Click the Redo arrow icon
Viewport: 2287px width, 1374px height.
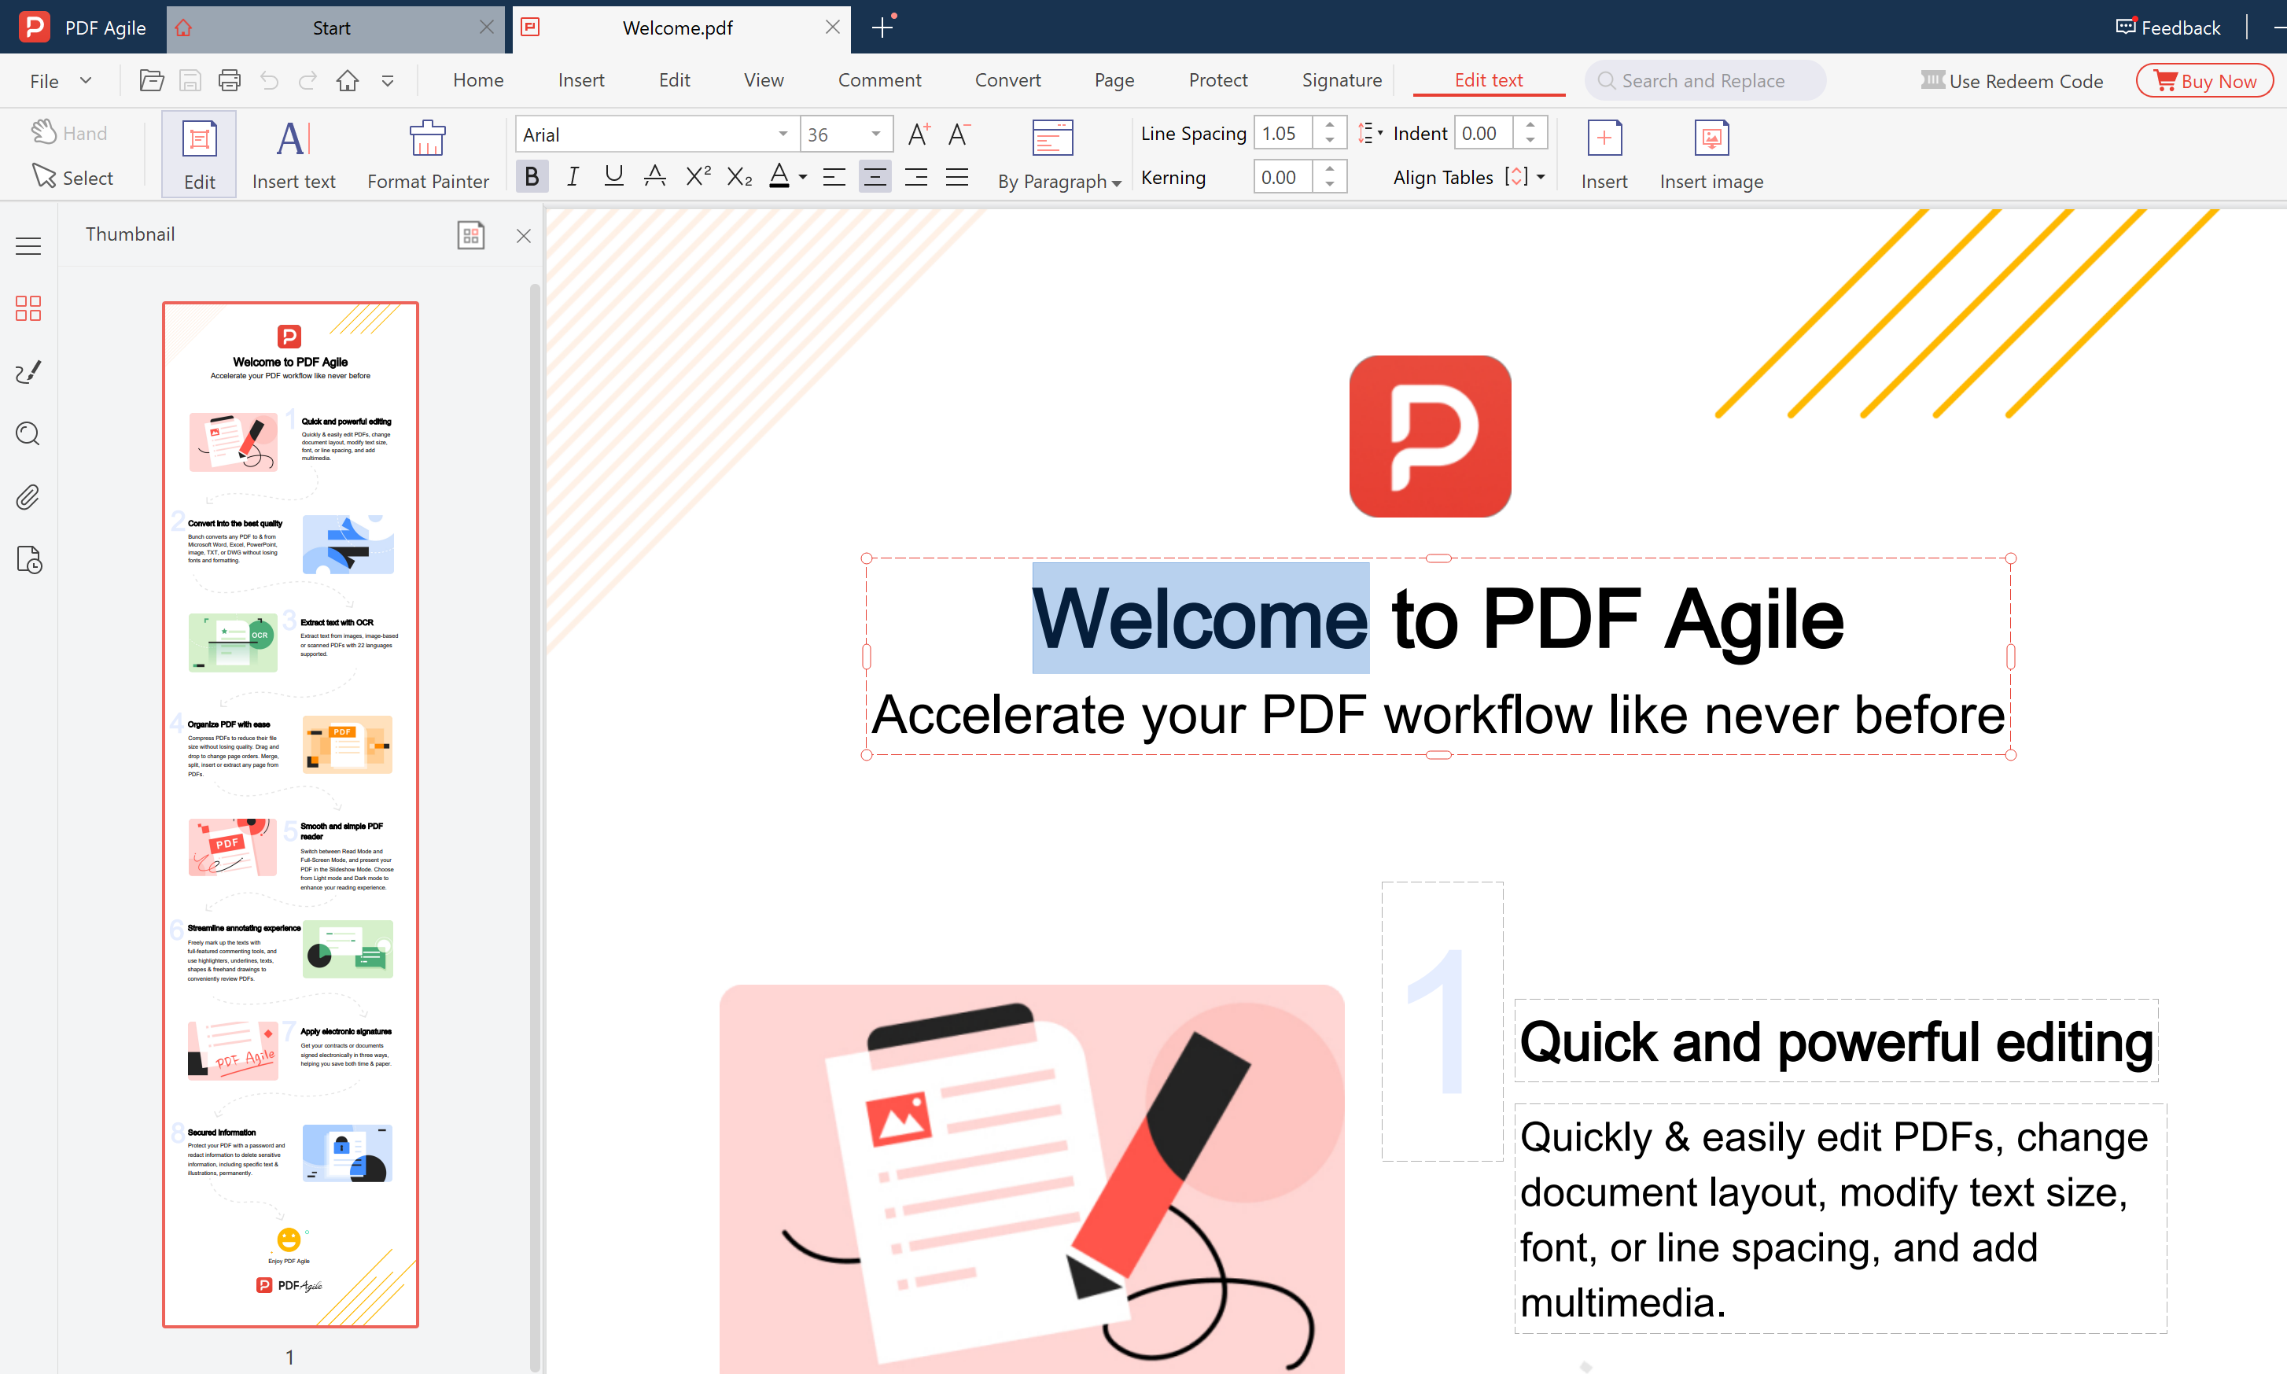pos(308,80)
